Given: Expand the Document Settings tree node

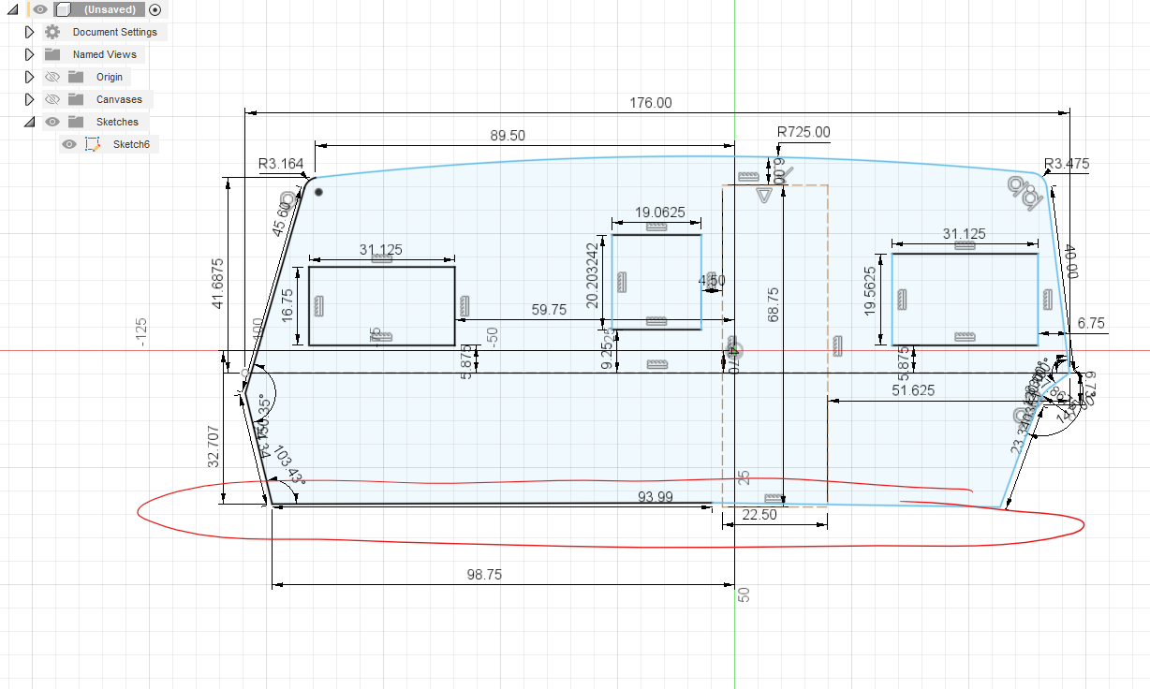Looking at the screenshot, I should coord(29,32).
